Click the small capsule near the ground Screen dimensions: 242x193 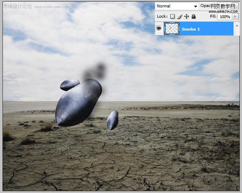pyautogui.click(x=113, y=120)
